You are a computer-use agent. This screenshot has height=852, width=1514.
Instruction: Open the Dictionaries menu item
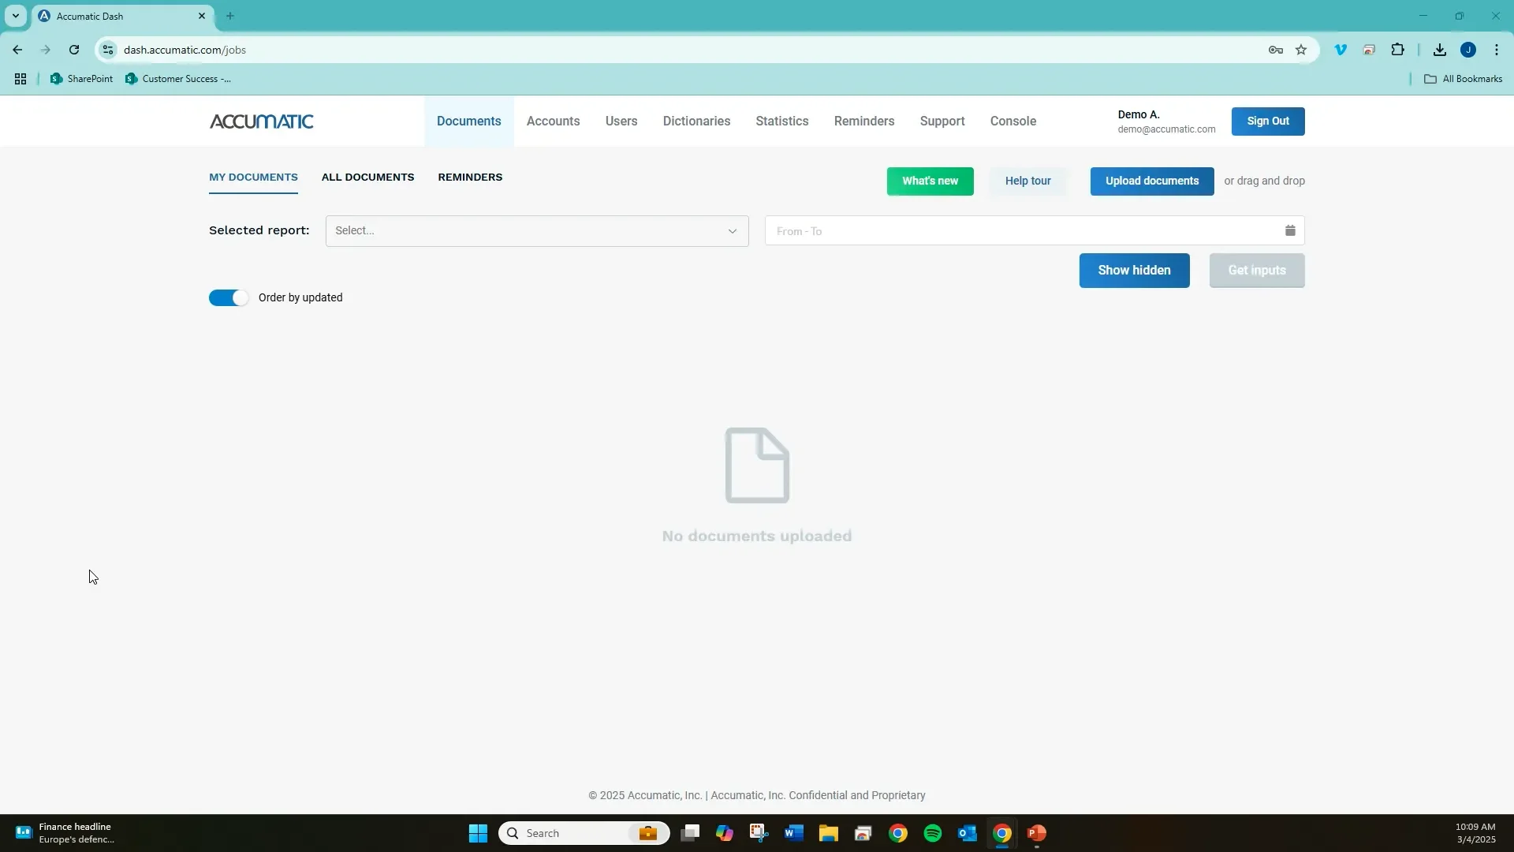click(696, 121)
